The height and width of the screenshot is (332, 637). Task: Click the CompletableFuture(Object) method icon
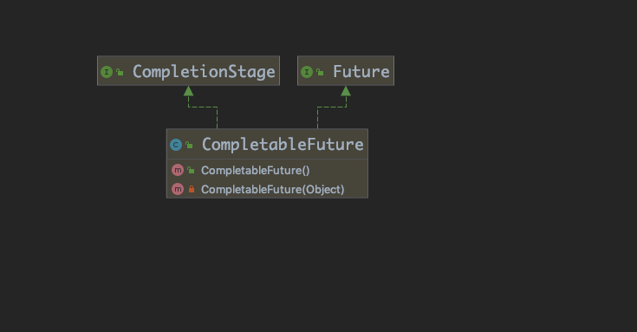[178, 189]
